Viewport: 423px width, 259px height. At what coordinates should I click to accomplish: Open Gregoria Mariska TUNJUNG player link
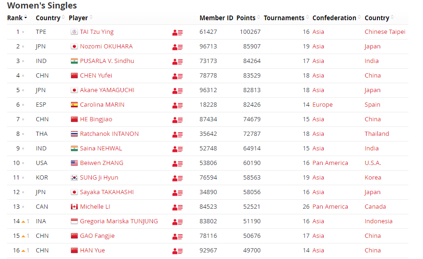119,221
